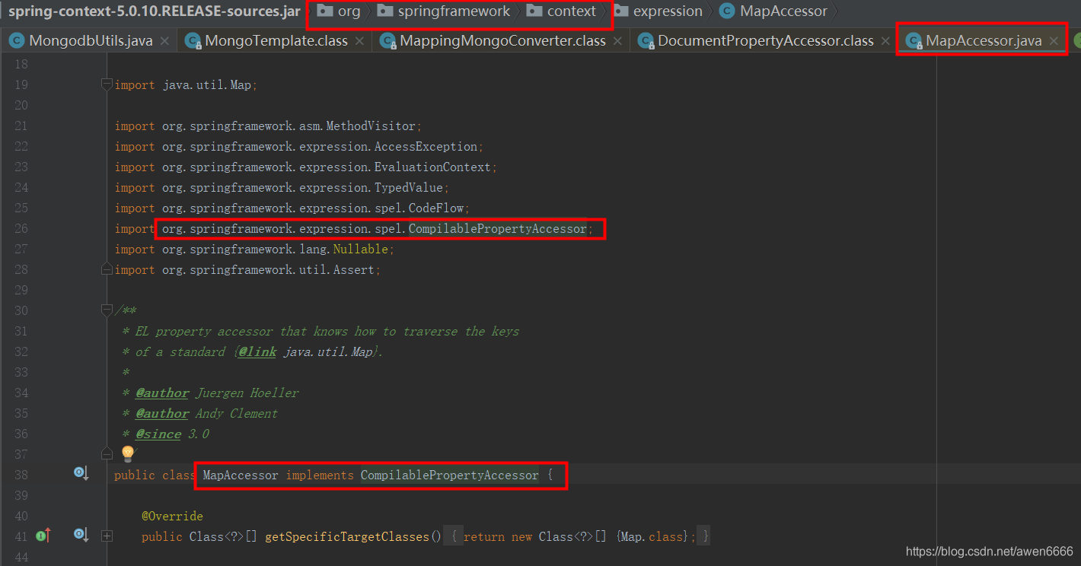Click the context breadcrumb folder icon
Screen dimensions: 1081x566
534,11
